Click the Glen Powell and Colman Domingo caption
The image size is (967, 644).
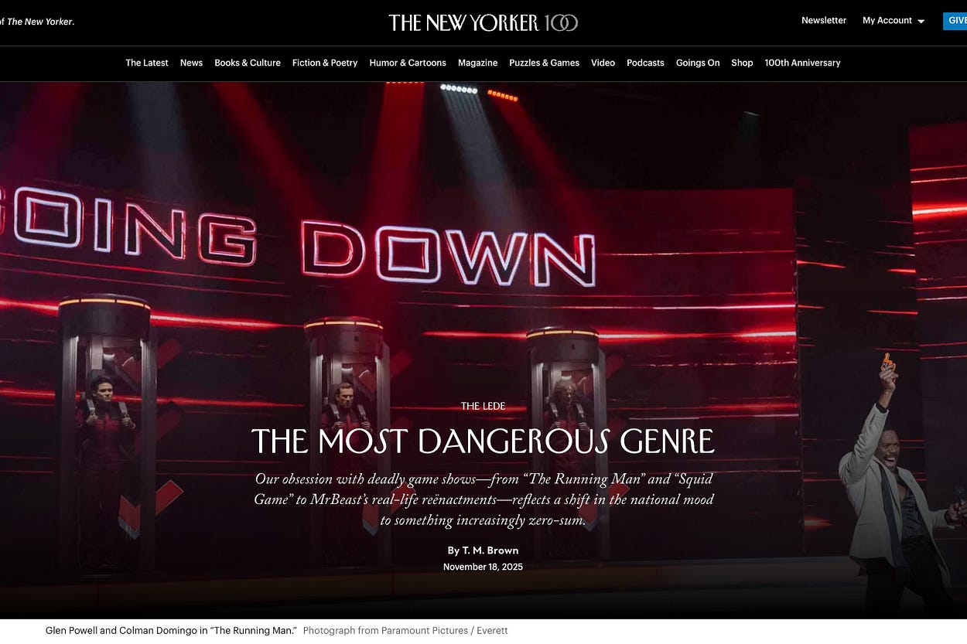pos(171,631)
